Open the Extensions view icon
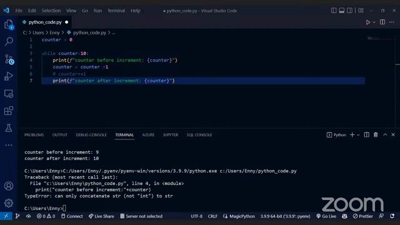Image resolution: width=400 pixels, height=225 pixels. [9, 111]
